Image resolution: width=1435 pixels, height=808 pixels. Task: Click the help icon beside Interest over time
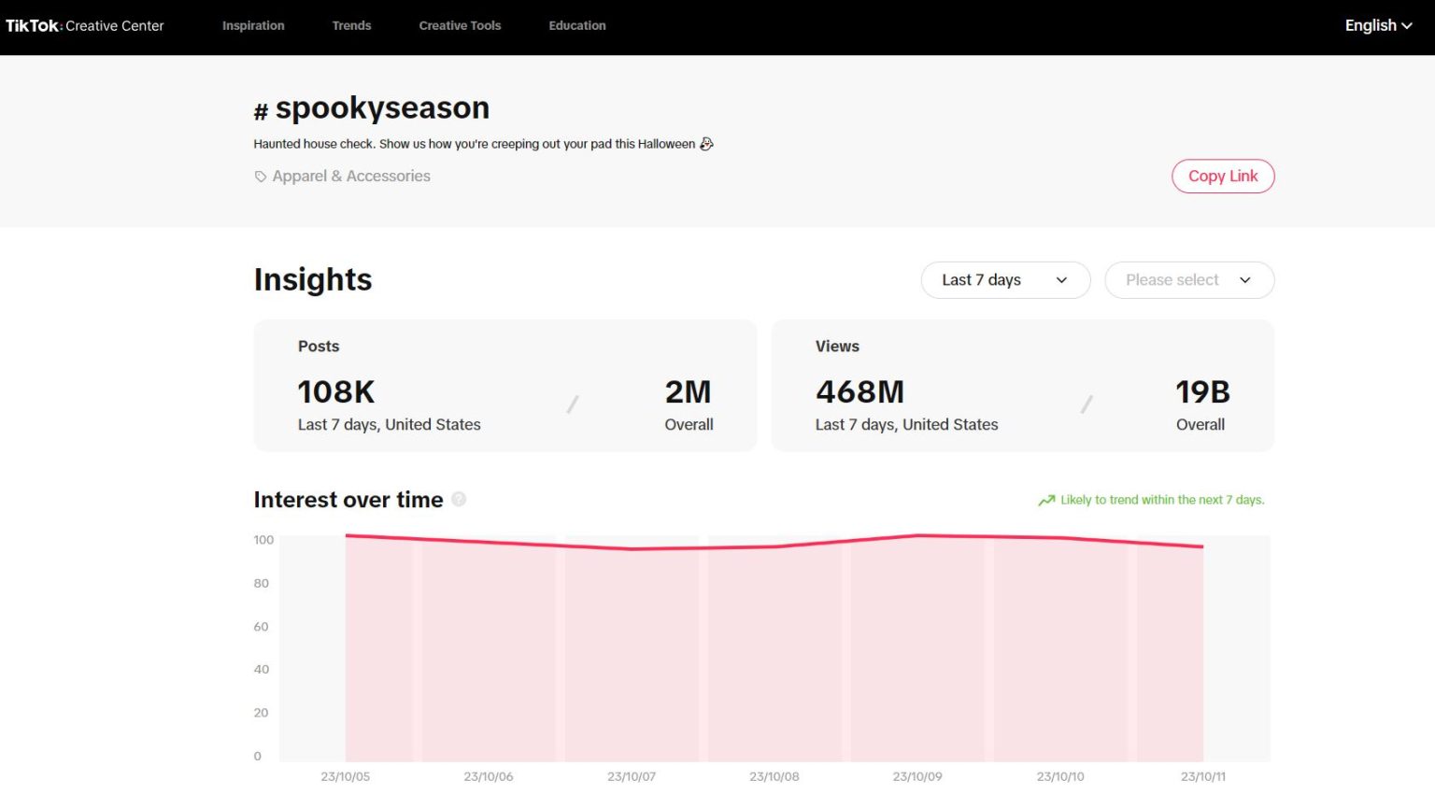click(x=459, y=500)
